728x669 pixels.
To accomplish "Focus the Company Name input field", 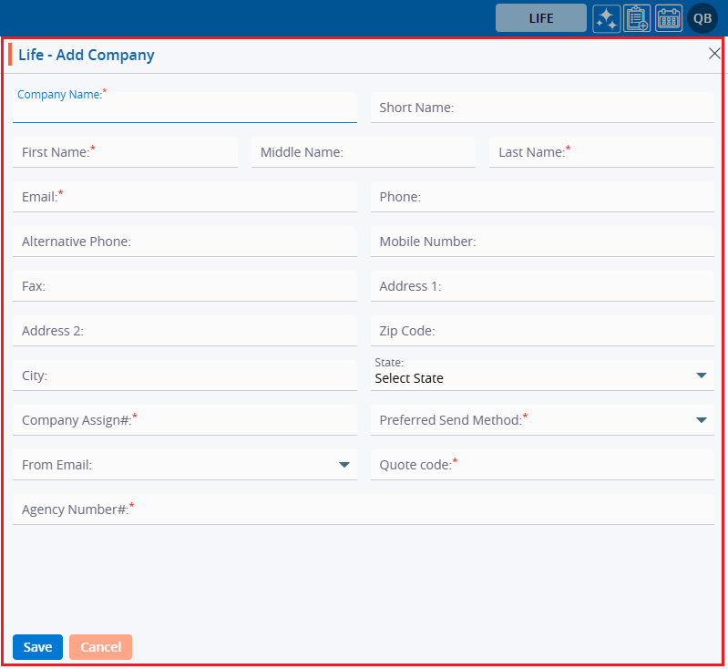I will click(x=184, y=110).
